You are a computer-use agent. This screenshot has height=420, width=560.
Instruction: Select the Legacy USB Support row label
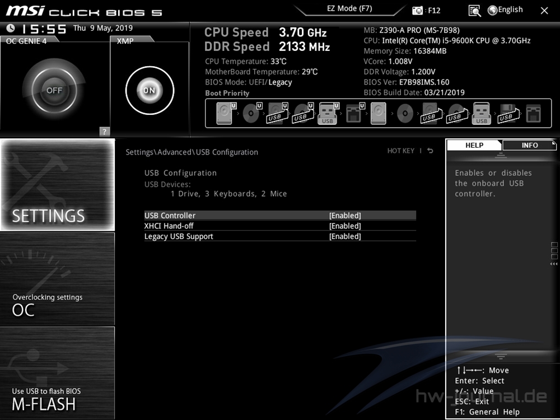click(x=179, y=236)
